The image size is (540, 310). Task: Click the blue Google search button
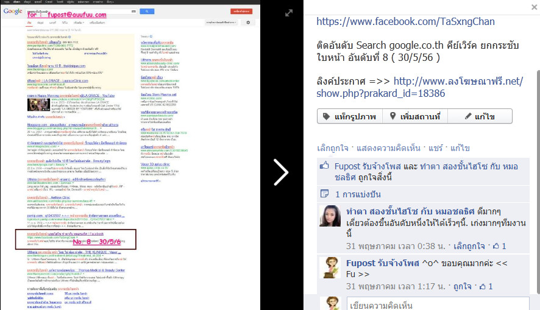(147, 12)
